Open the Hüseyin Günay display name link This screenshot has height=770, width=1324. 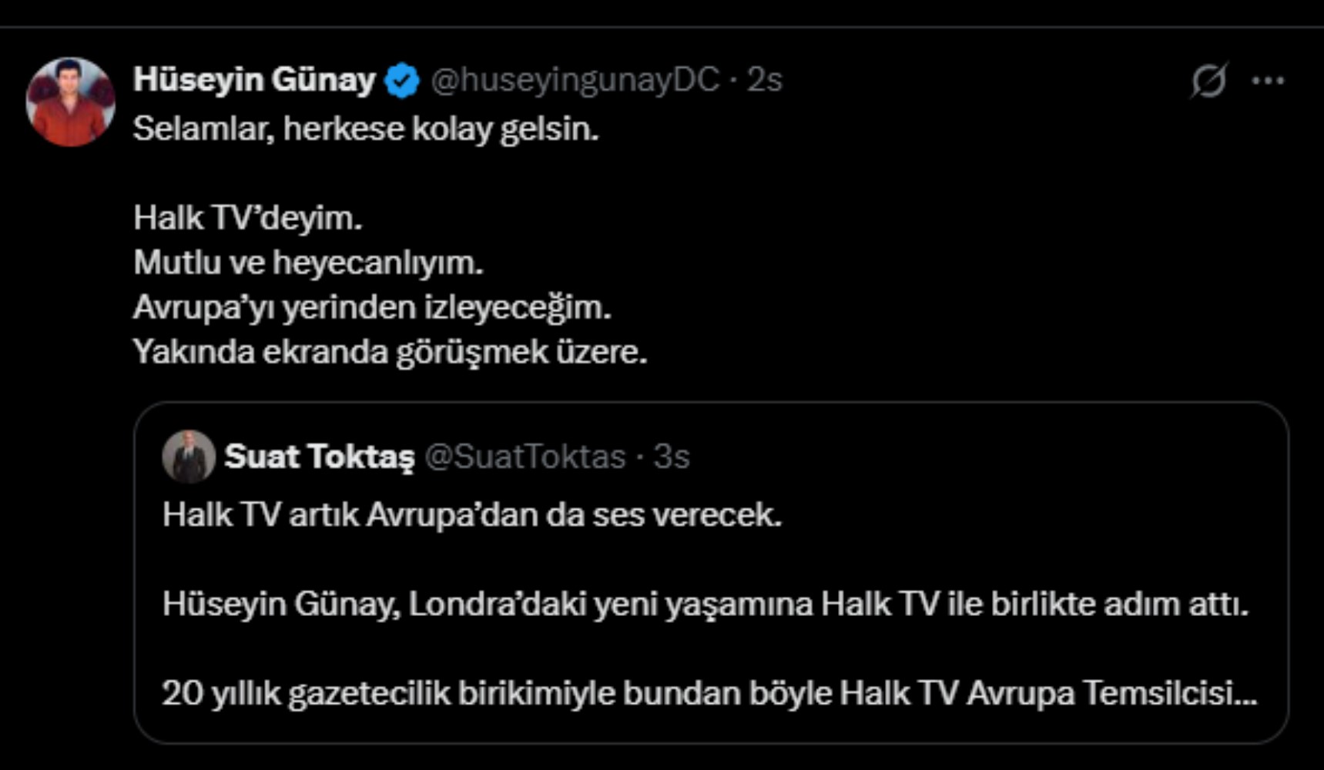click(x=253, y=79)
